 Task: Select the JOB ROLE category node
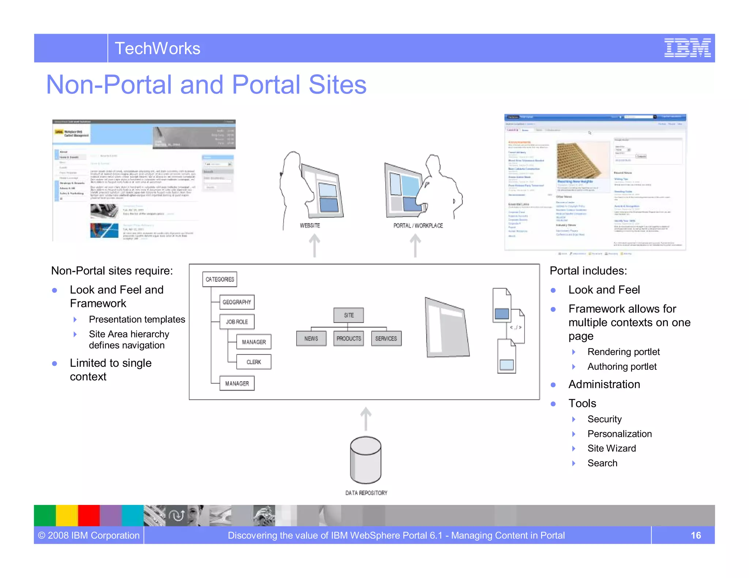tap(237, 322)
